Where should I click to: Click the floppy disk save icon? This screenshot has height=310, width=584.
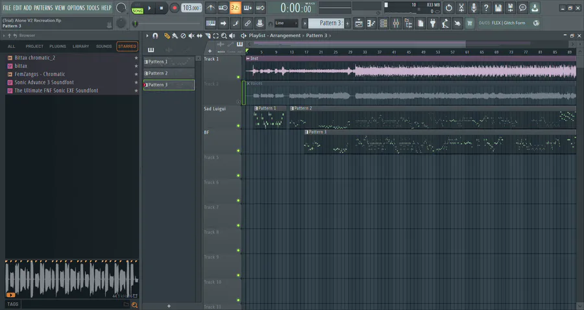498,8
